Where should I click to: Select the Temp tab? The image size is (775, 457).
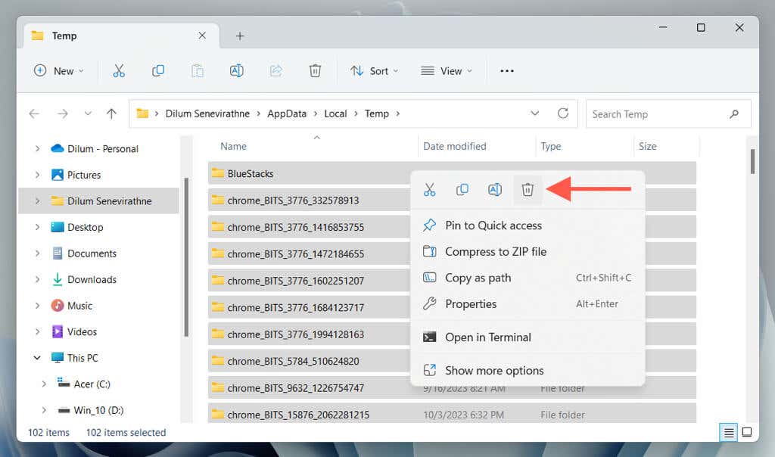click(x=121, y=36)
